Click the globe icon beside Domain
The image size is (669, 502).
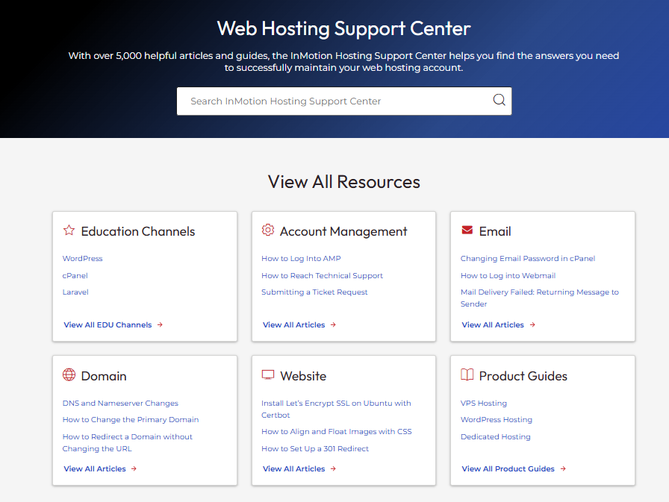coord(69,374)
